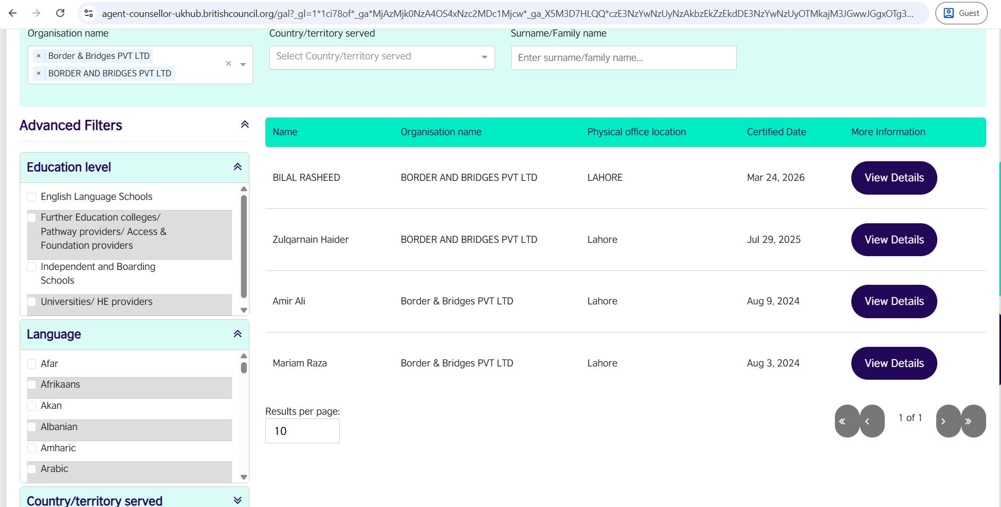View Details for BILAL RASHEED
The width and height of the screenshot is (1001, 507).
pyautogui.click(x=894, y=178)
